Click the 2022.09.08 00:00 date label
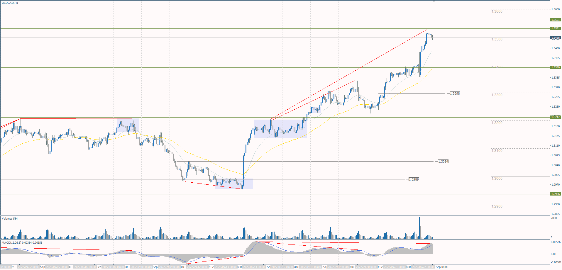The height and width of the screenshot is (270, 562). point(142,267)
